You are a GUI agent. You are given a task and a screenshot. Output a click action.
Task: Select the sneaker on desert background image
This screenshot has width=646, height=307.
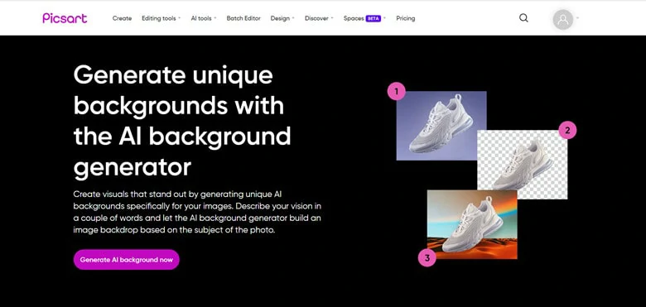[x=472, y=224]
